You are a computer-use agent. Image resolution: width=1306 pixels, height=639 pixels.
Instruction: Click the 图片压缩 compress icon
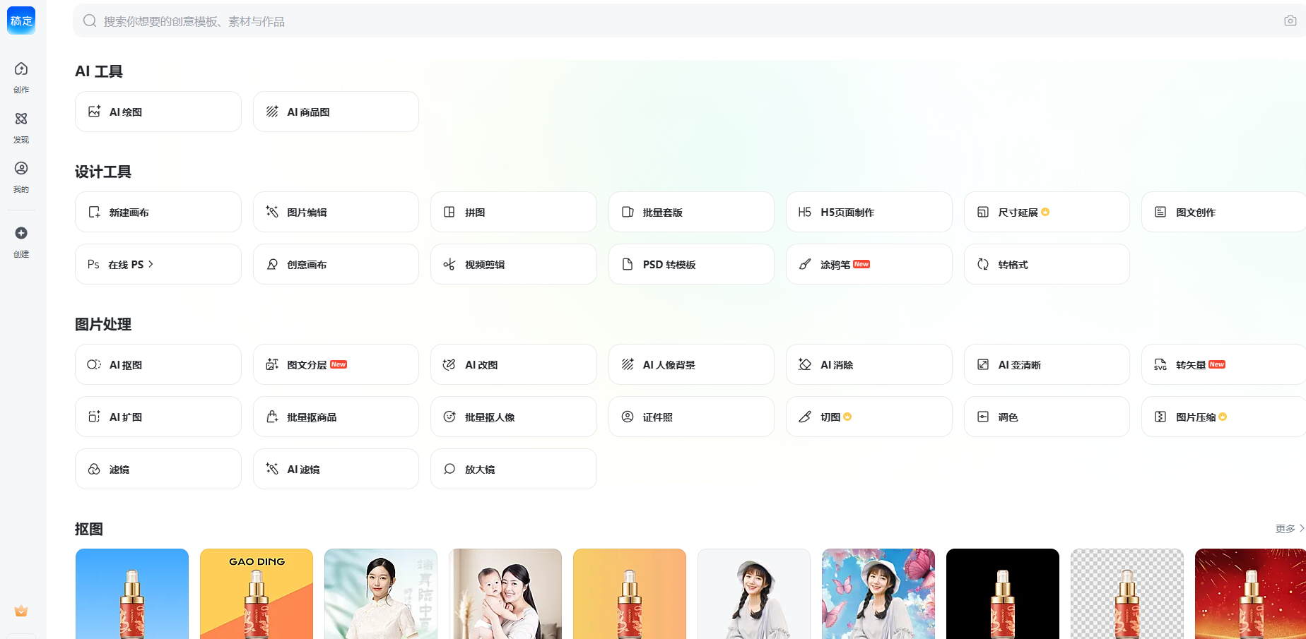point(1160,417)
